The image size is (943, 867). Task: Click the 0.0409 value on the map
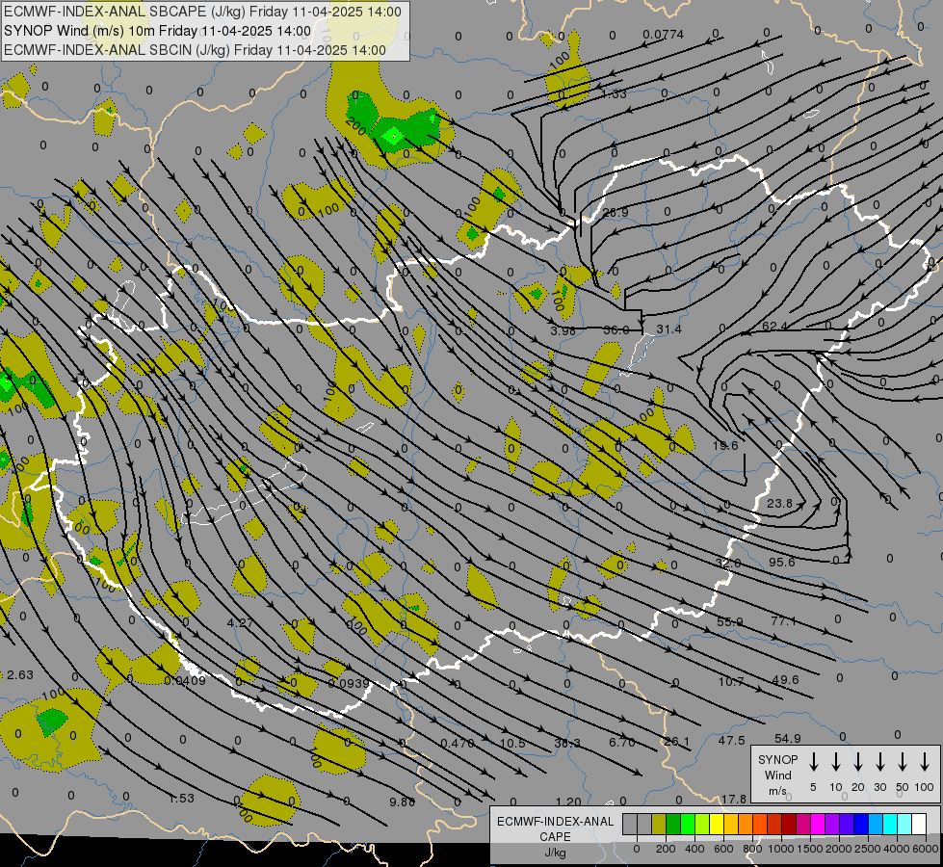pos(185,681)
